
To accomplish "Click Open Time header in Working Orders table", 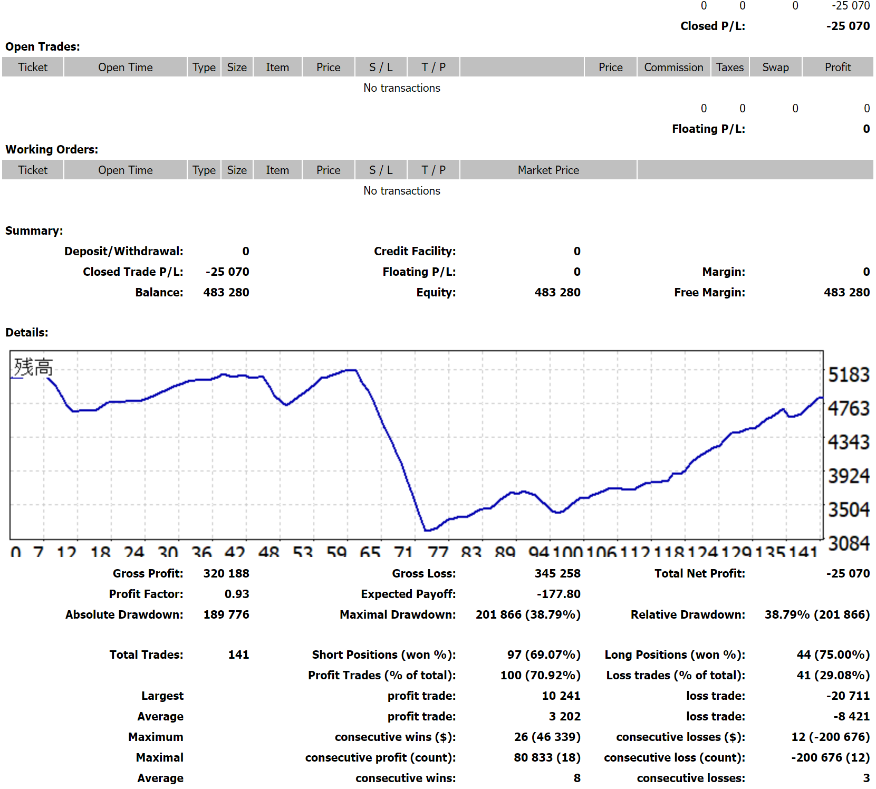I will tap(126, 170).
